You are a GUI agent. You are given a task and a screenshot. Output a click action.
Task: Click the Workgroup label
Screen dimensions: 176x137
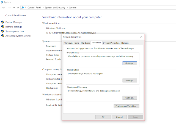point(52,88)
